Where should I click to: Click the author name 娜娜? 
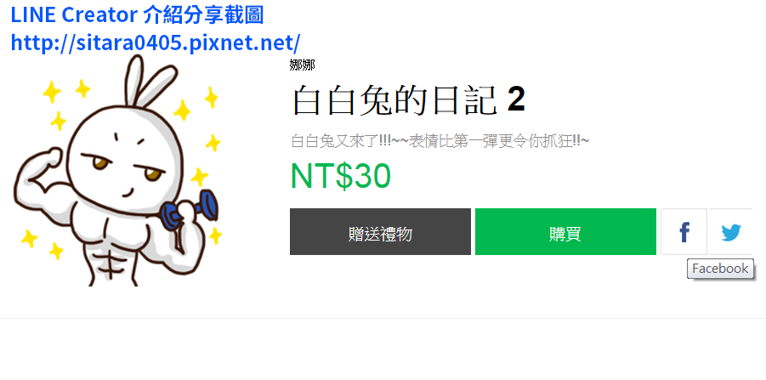tap(302, 65)
